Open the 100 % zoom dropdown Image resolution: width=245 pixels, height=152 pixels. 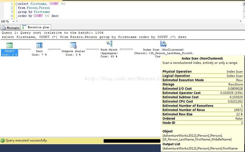coord(13,21)
